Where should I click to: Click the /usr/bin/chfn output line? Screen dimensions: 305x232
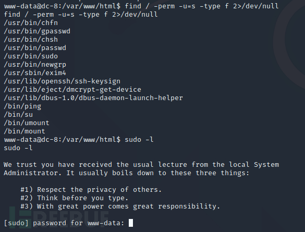pos(31,23)
